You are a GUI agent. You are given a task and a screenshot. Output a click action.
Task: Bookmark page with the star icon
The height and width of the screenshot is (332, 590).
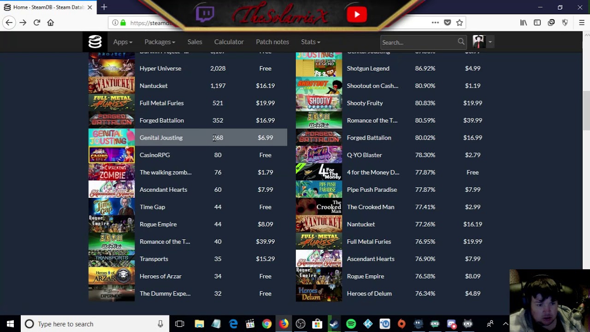point(460,23)
